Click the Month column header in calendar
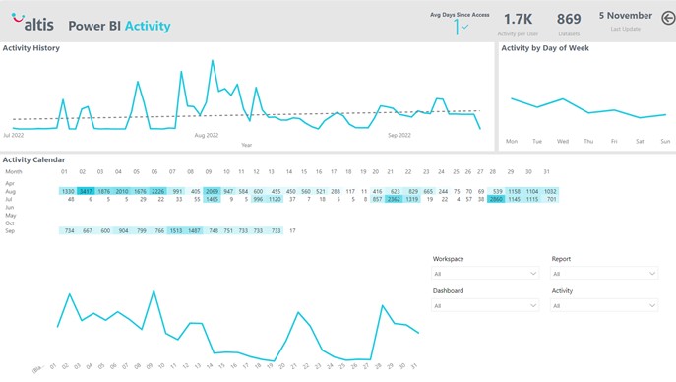The image size is (676, 382). point(14,171)
